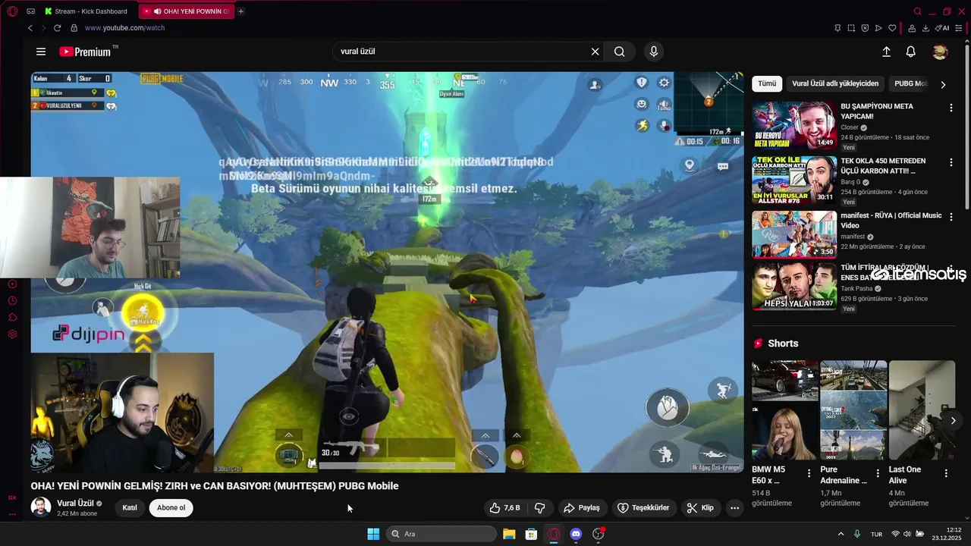Open Opera sidebar settings gear icon
This screenshot has width=971, height=546.
tap(12, 334)
